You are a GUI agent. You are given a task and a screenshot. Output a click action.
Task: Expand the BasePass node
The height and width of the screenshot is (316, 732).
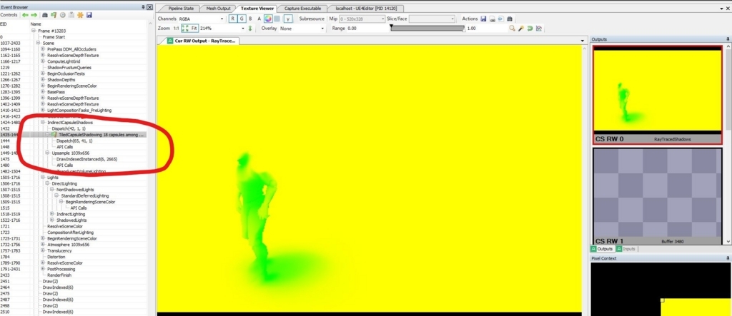coord(43,92)
